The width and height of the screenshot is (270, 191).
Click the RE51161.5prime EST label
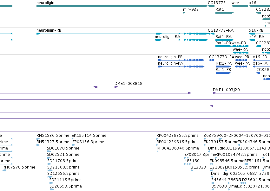[257, 161]
